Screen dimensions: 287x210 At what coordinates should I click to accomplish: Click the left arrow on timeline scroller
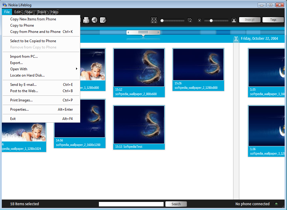pyautogui.click(x=128, y=32)
